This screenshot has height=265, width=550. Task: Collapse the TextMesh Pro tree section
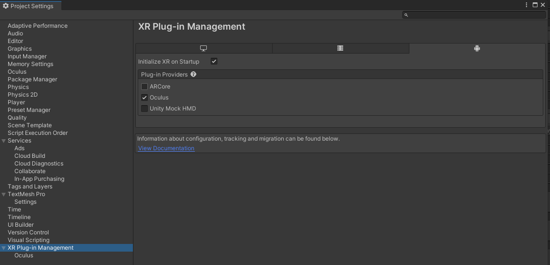[x=3, y=194]
